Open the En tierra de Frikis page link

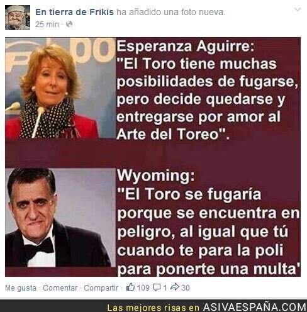coord(74,12)
